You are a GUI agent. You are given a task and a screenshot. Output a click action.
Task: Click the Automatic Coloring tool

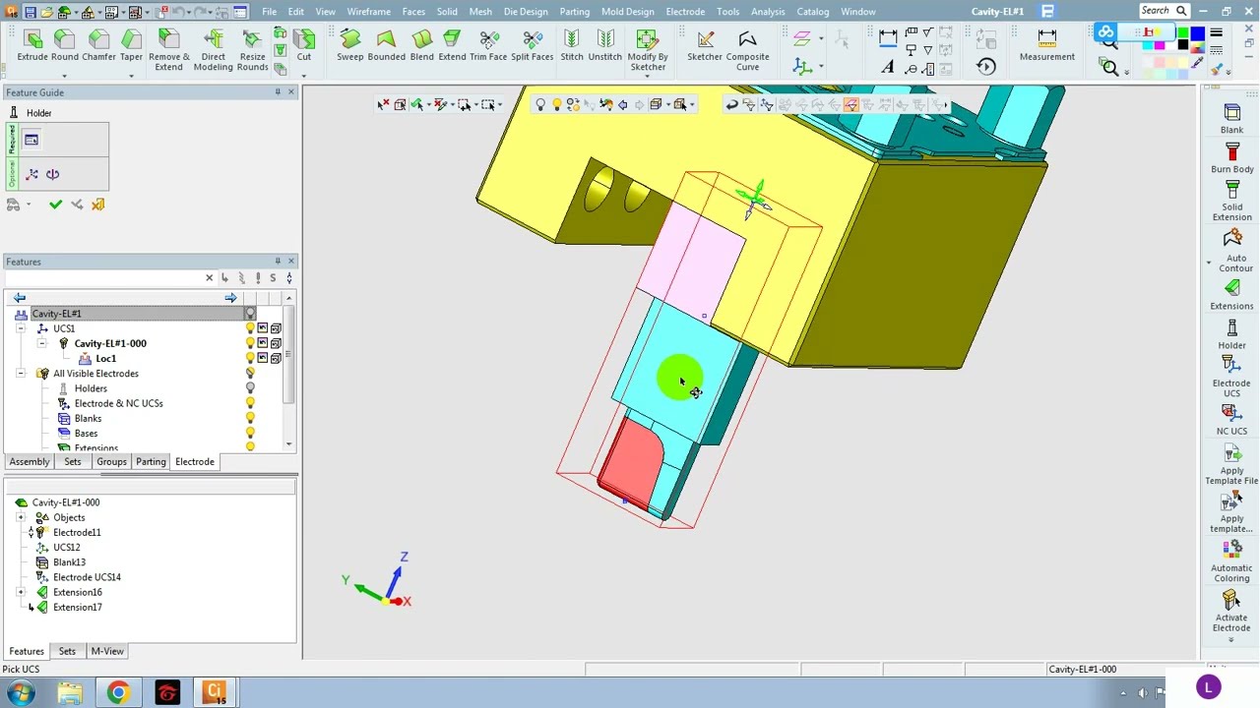click(x=1231, y=562)
